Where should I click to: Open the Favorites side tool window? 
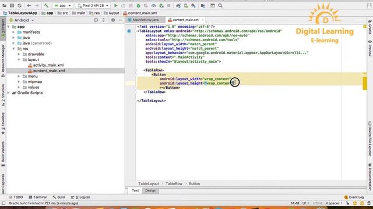(x=3, y=123)
